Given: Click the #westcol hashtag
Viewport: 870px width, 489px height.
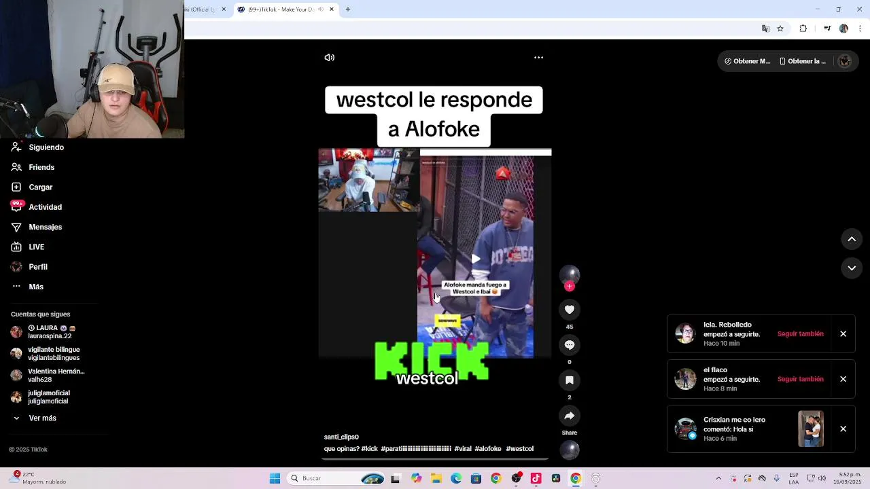Looking at the screenshot, I should click(520, 449).
